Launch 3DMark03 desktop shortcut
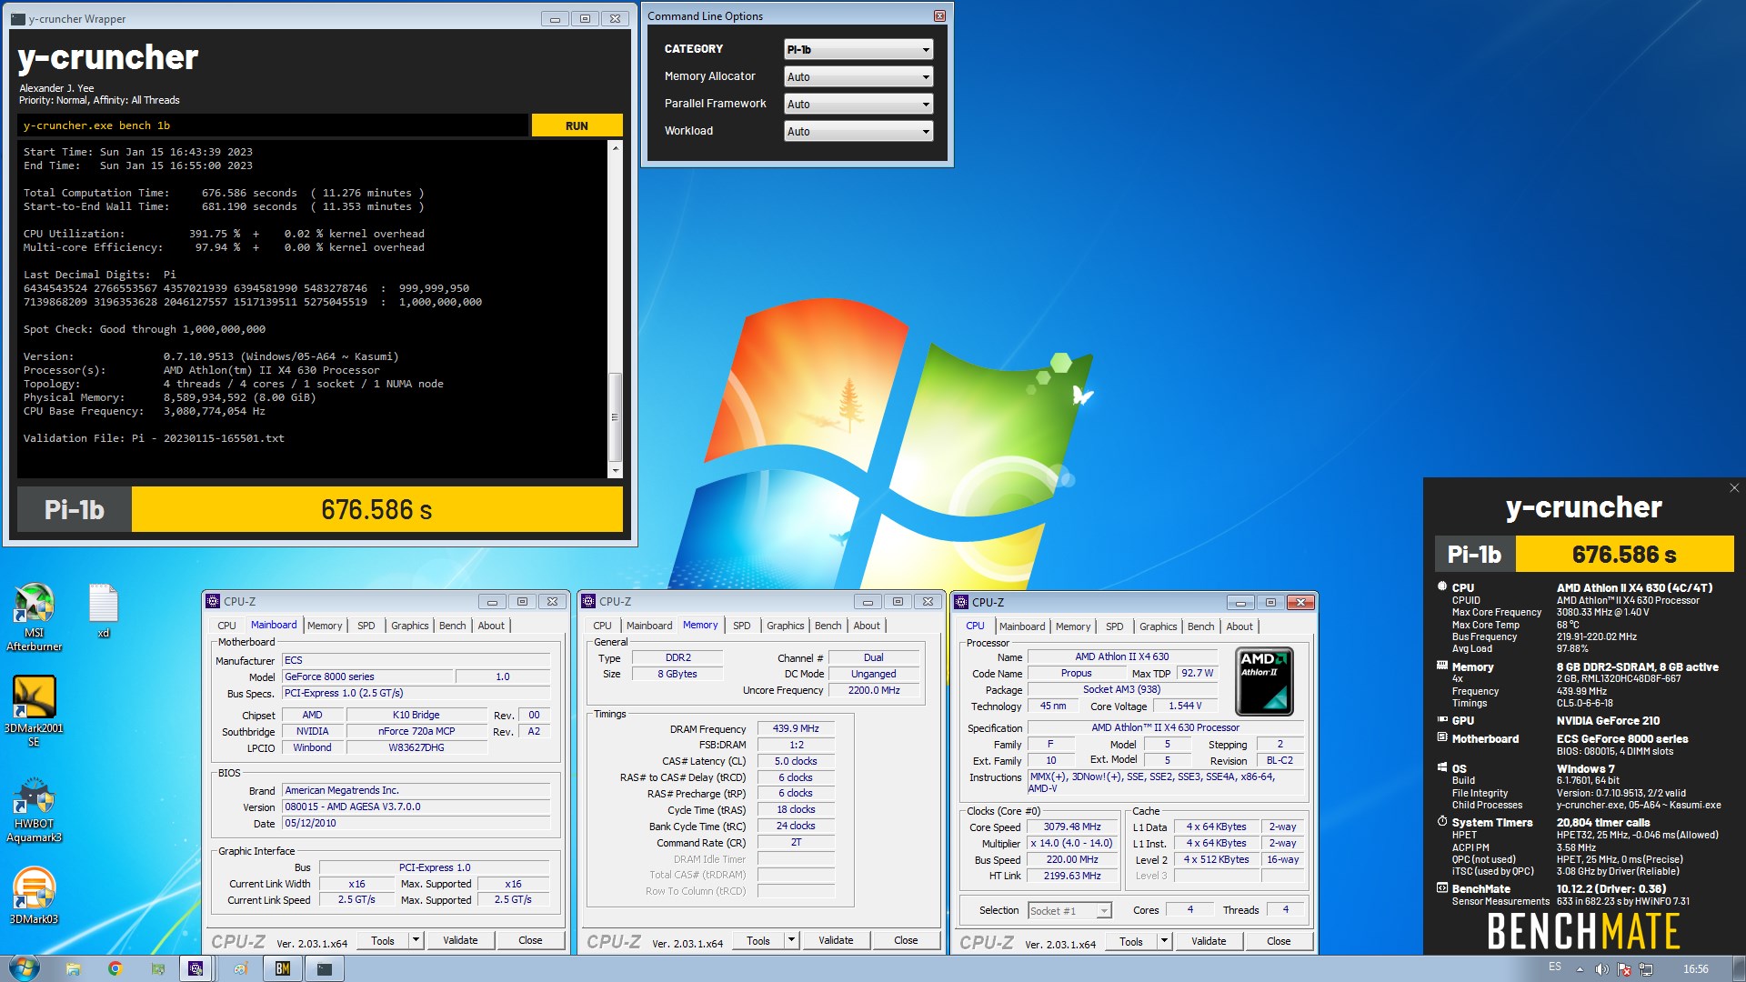1746x982 pixels. point(34,896)
